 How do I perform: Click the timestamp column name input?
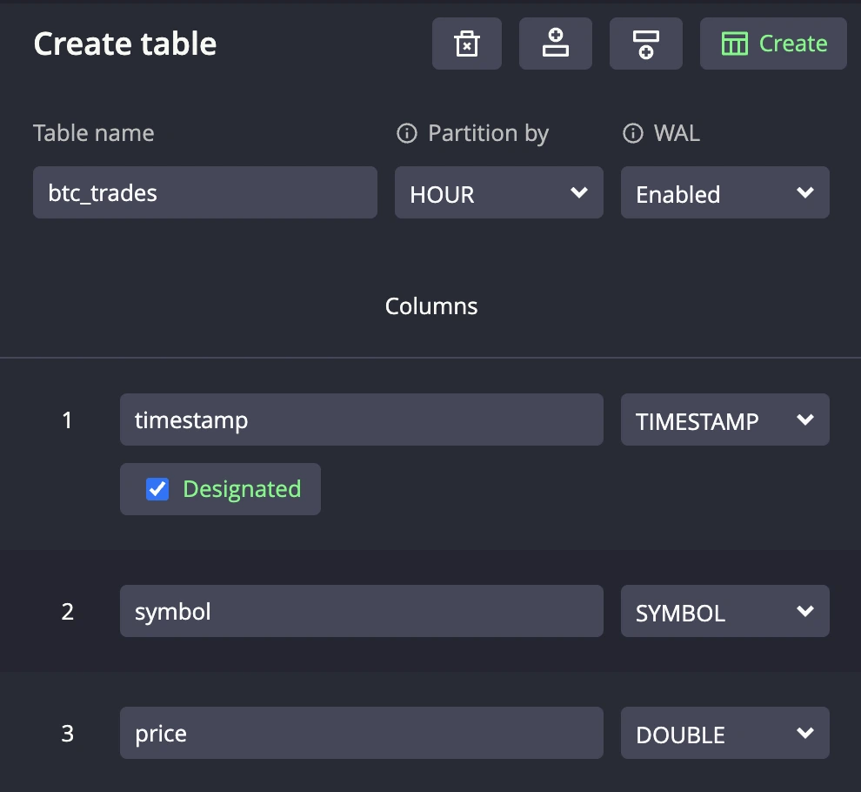(361, 419)
